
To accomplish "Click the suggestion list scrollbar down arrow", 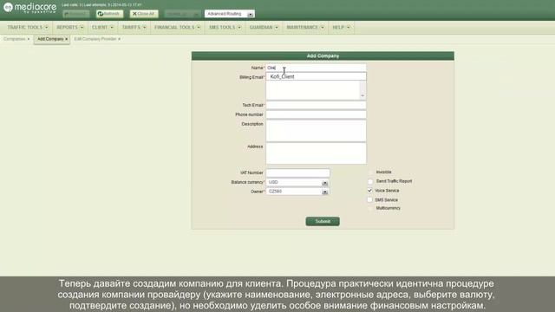I will click(x=362, y=96).
